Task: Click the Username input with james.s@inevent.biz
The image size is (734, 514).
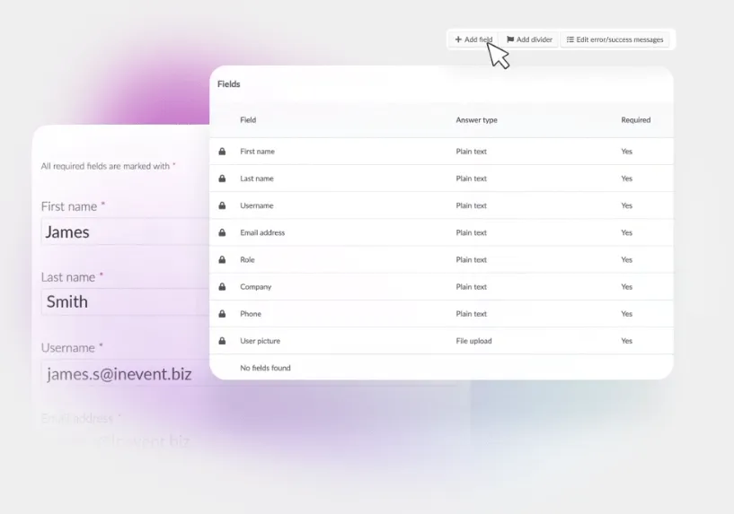Action: (x=126, y=374)
